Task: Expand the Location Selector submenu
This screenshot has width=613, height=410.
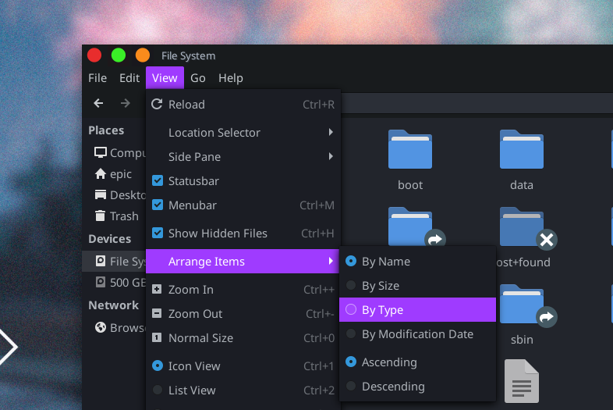Action: point(243,133)
